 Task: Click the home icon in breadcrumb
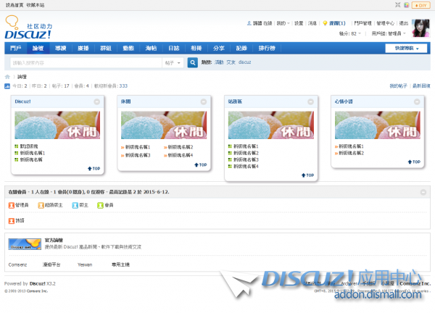pyautogui.click(x=7, y=76)
